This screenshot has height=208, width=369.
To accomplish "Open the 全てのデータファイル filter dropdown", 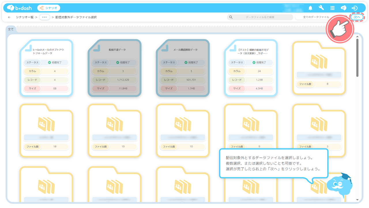I will (316, 17).
